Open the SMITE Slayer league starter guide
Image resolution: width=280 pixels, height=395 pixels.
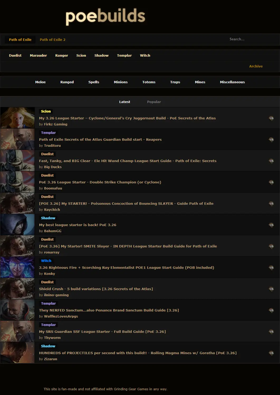click(x=128, y=246)
